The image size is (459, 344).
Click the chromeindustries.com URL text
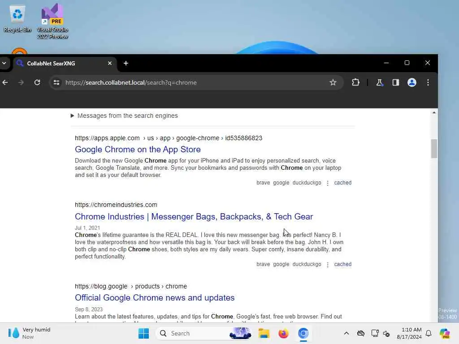click(x=116, y=205)
